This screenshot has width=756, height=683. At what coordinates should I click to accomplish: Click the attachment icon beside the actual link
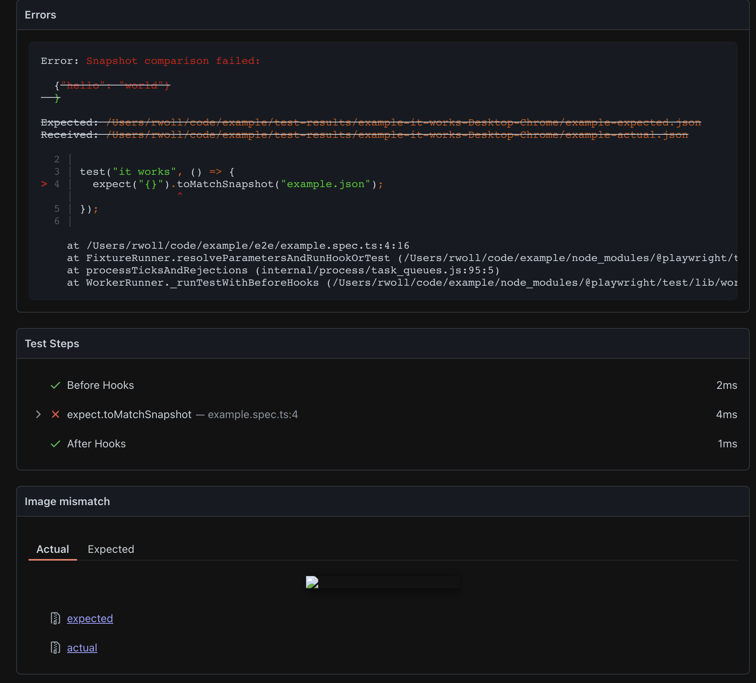point(56,648)
